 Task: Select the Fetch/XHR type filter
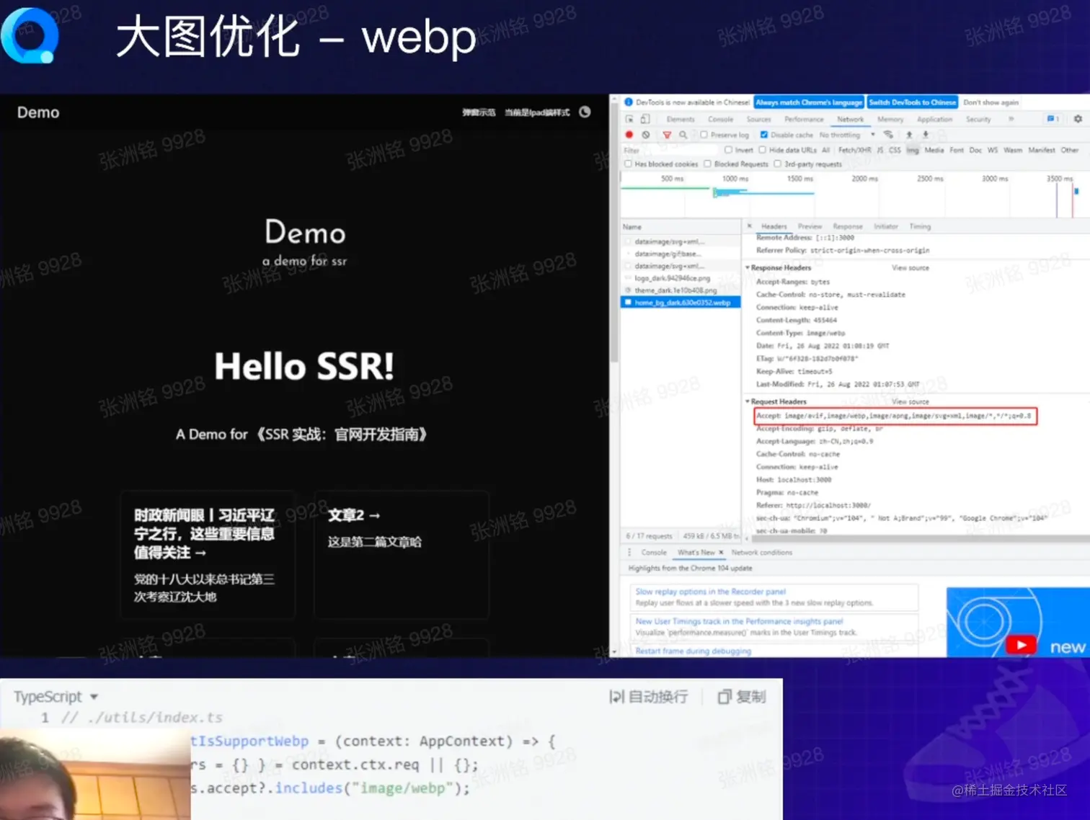854,150
